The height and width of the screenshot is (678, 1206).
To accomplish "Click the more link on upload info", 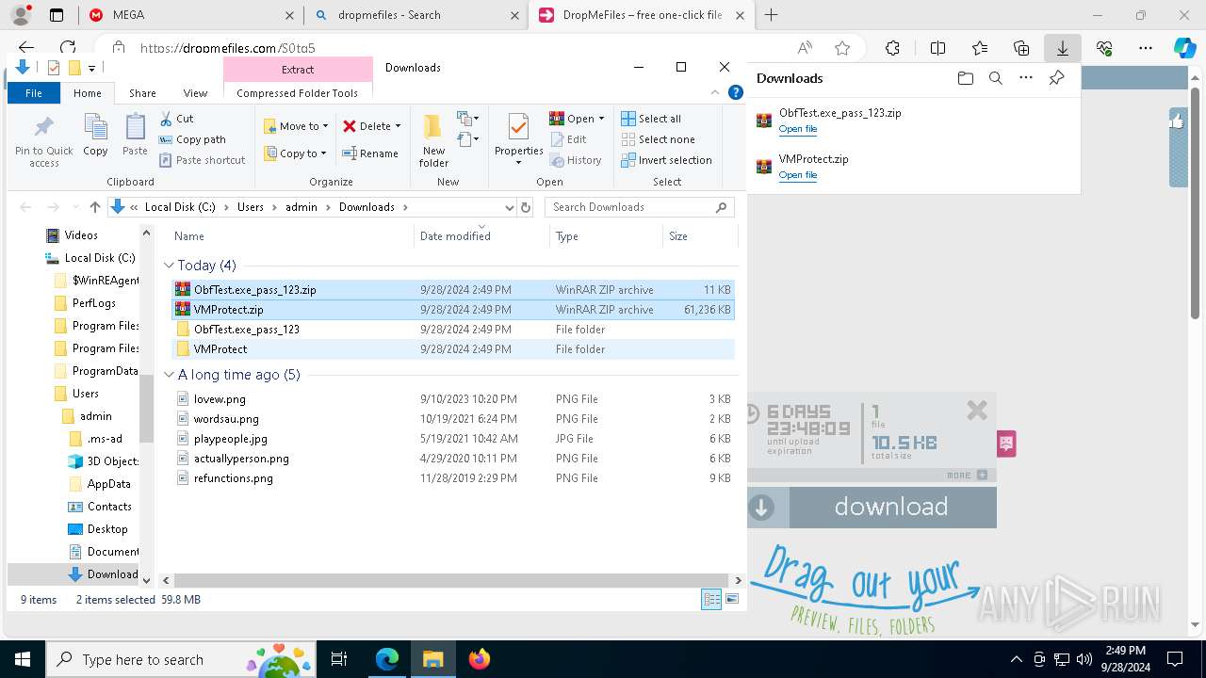I will click(x=967, y=475).
